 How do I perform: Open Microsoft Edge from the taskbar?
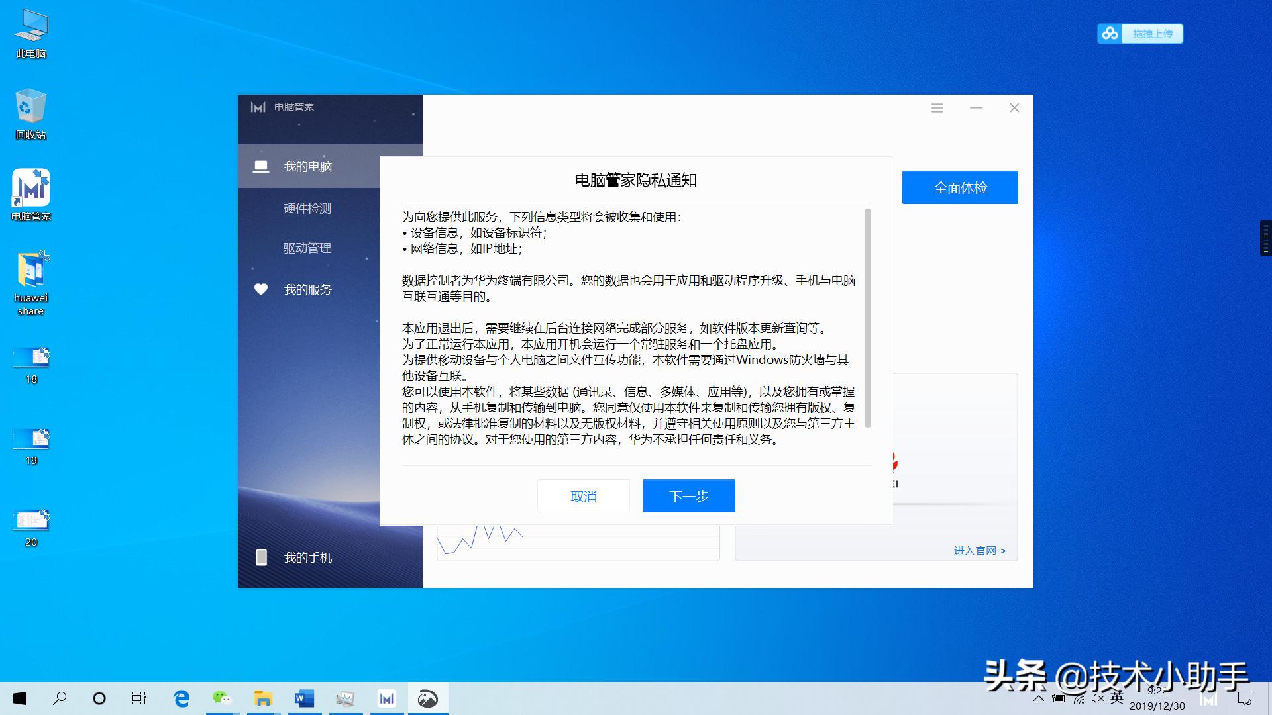point(180,698)
